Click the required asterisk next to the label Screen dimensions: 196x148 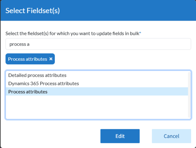(140, 33)
